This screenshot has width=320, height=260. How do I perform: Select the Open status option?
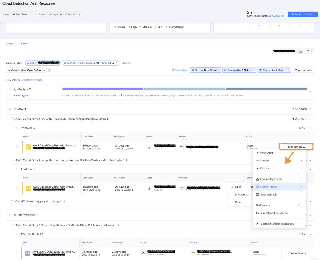239,187
